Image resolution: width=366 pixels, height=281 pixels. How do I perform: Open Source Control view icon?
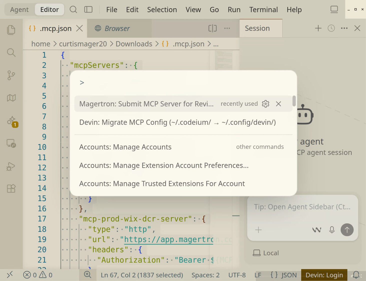tap(11, 75)
